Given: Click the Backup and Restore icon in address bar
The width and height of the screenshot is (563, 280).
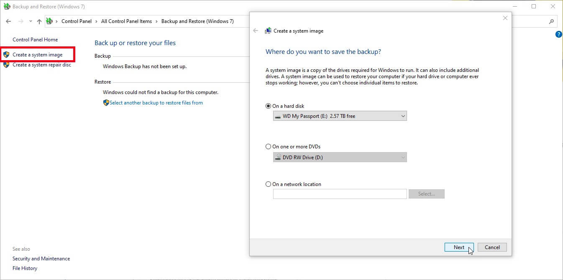Looking at the screenshot, I should [49, 21].
